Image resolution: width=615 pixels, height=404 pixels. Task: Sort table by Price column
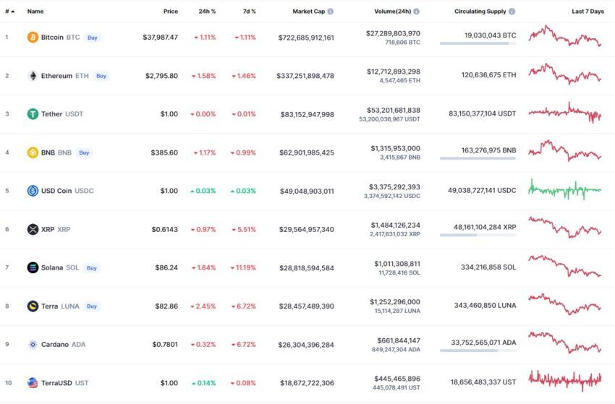click(171, 12)
